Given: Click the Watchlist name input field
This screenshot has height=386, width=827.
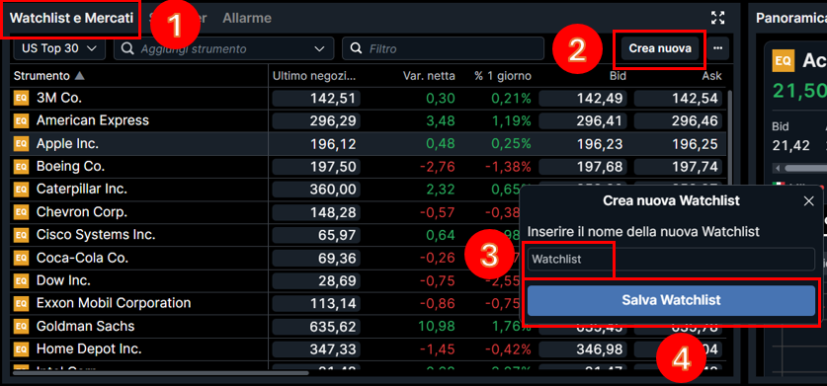Looking at the screenshot, I should (x=671, y=259).
